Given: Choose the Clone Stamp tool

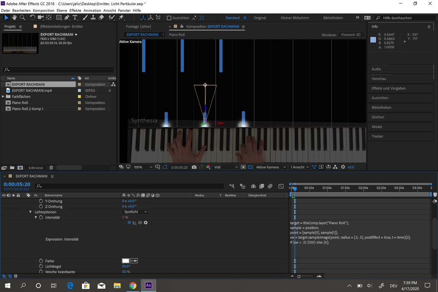Looking at the screenshot, I should [93, 18].
